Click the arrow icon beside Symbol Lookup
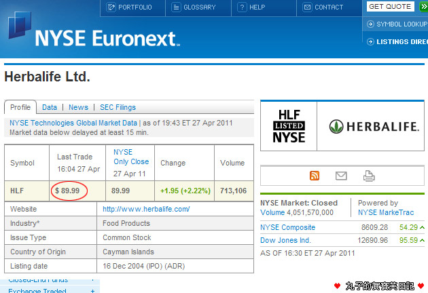Viewport: 428px width, 293px height. point(370,24)
